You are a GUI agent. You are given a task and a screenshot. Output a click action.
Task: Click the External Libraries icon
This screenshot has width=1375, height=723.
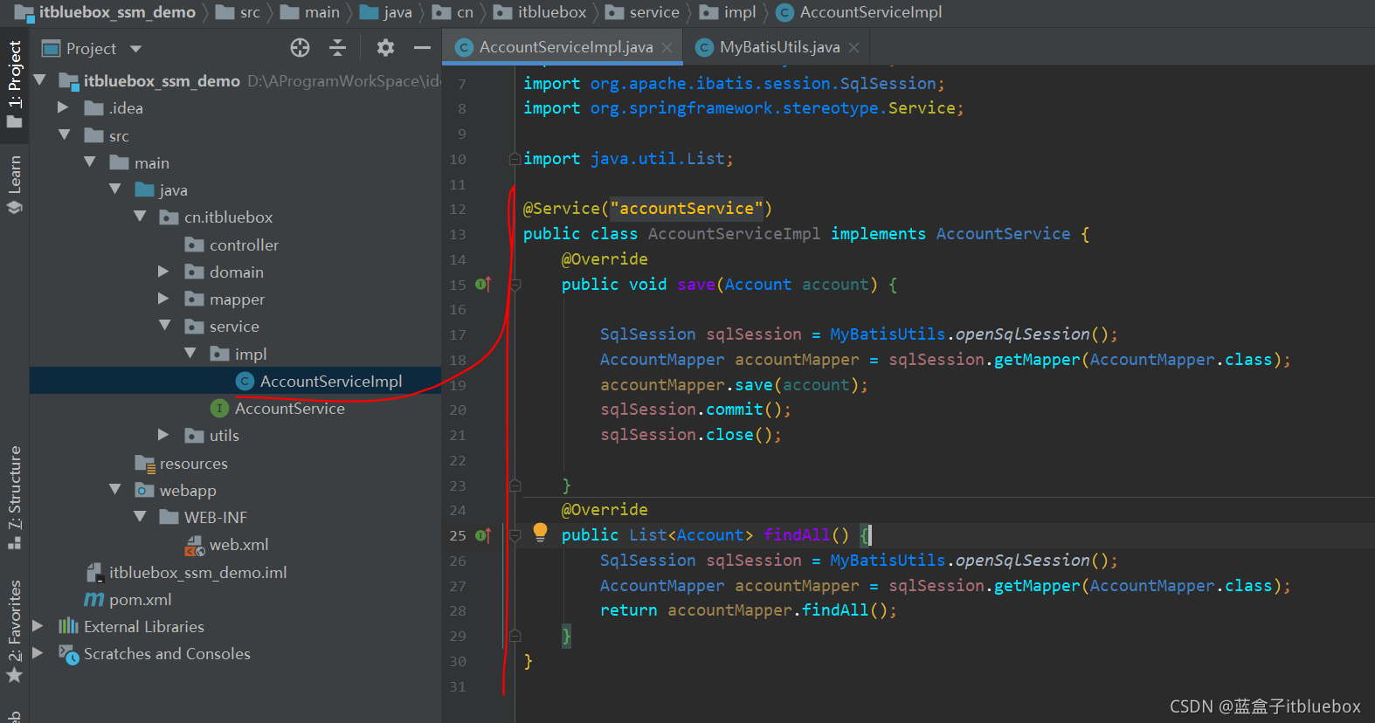(x=68, y=626)
